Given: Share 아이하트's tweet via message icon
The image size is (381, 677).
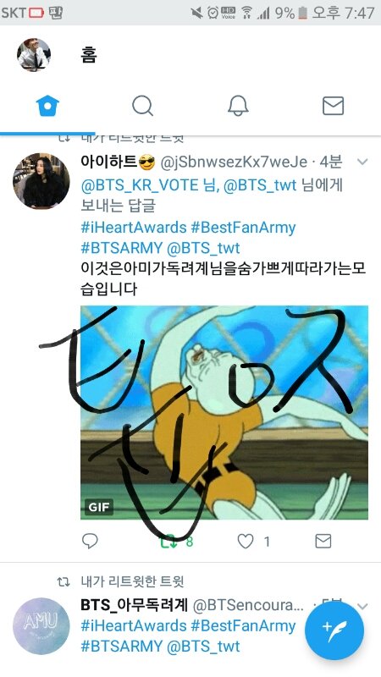Looking at the screenshot, I should (323, 541).
